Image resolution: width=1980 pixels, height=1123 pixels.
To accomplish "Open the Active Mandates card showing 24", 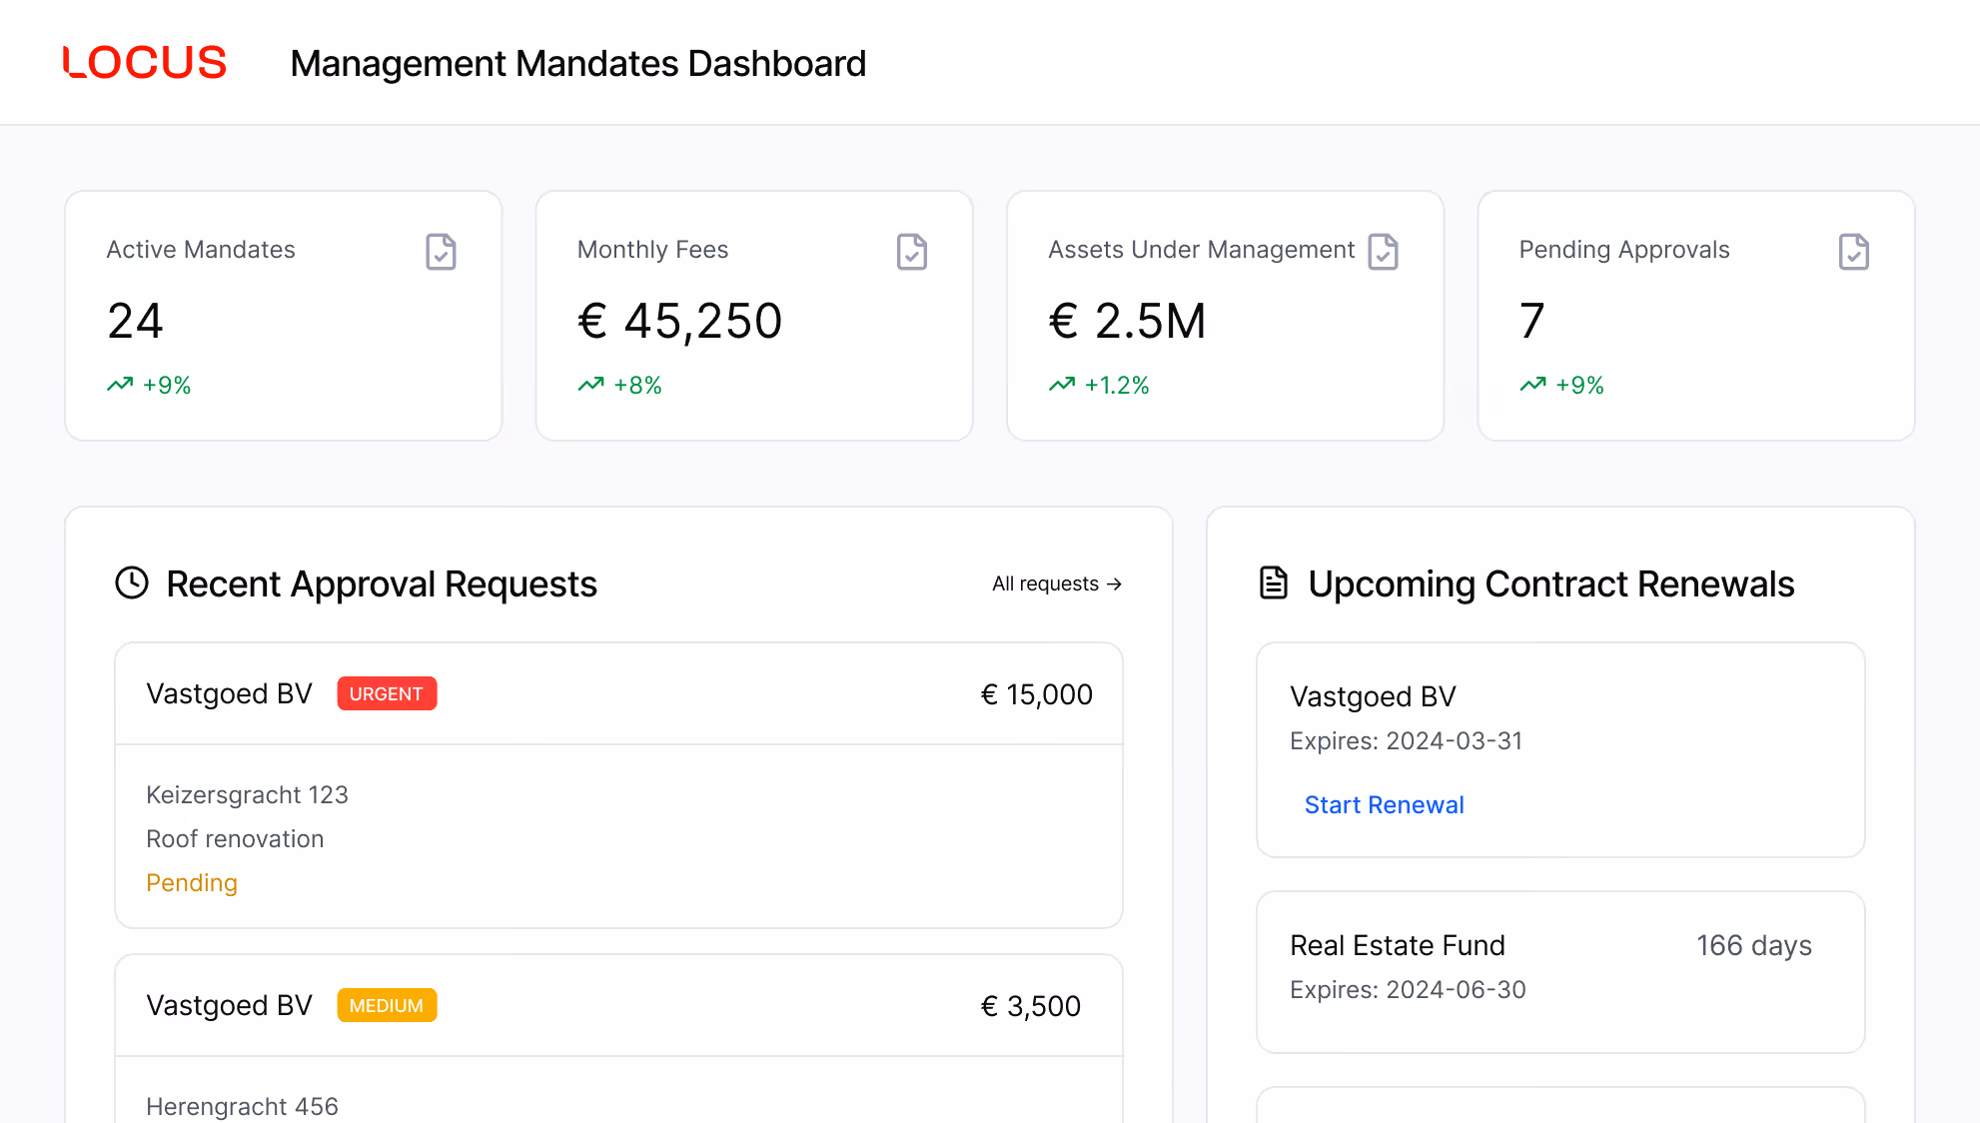I will tap(284, 316).
